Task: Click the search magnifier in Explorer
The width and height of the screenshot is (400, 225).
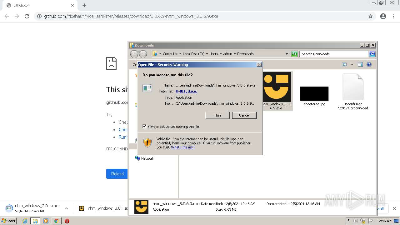Action: coord(372,54)
